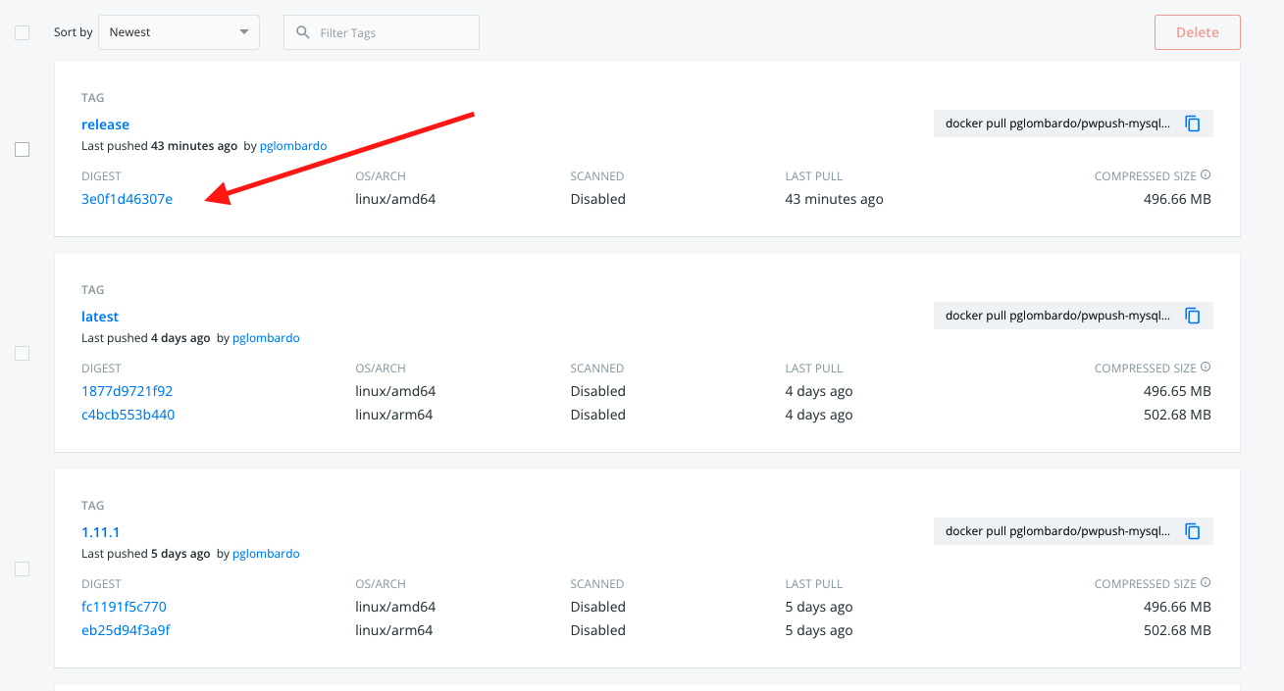
Task: Check the box for the 1.11.1 tag
Action: (22, 568)
